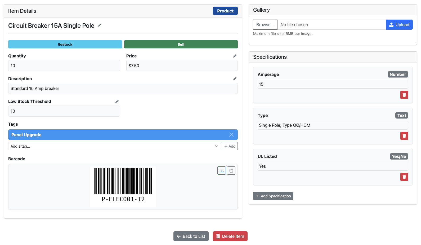Image resolution: width=421 pixels, height=245 pixels.
Task: Remove the Panel Upgrade tag
Action: (231, 135)
